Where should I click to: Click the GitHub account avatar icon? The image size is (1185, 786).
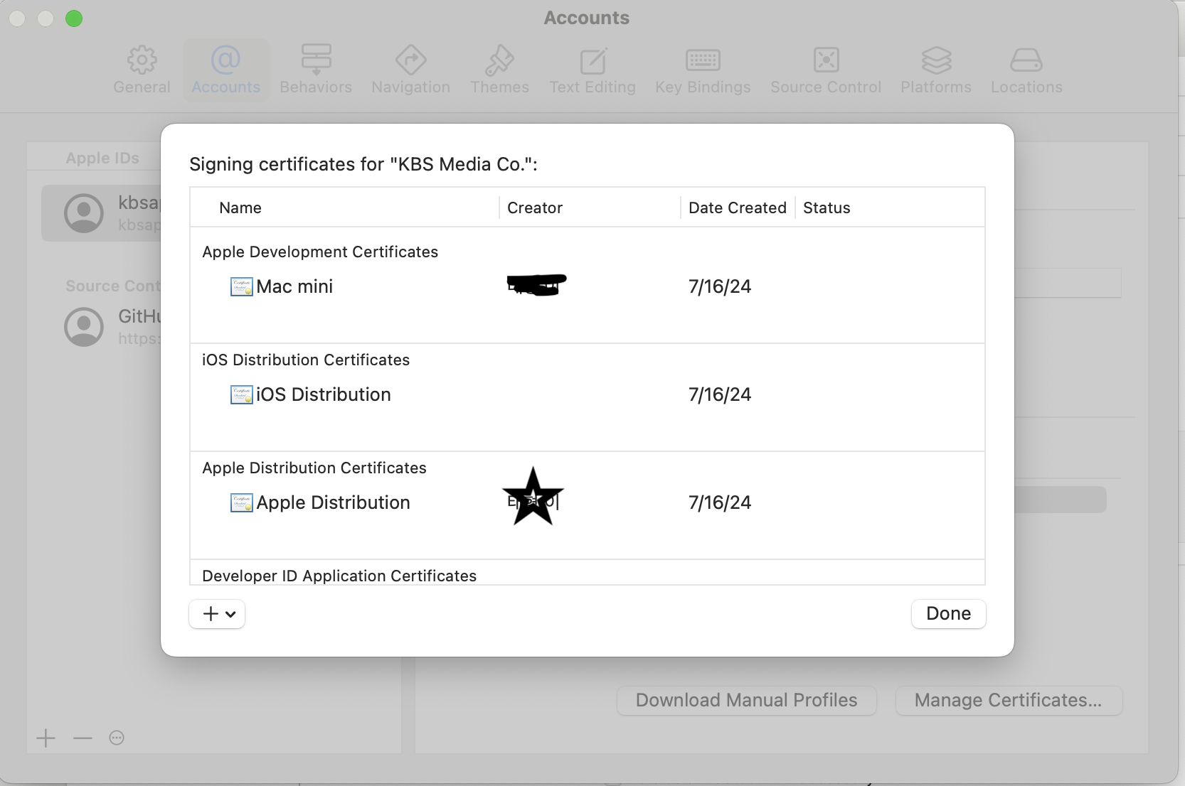click(x=84, y=327)
